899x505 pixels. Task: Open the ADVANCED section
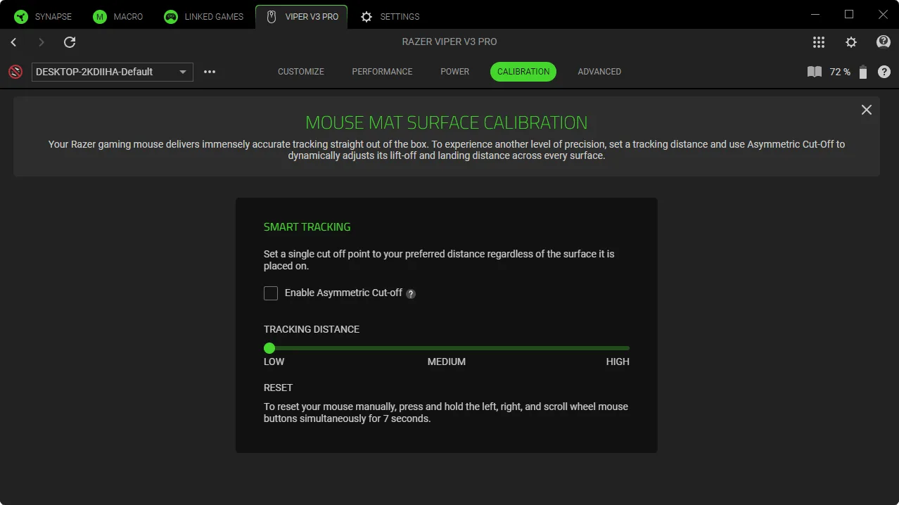(x=599, y=72)
